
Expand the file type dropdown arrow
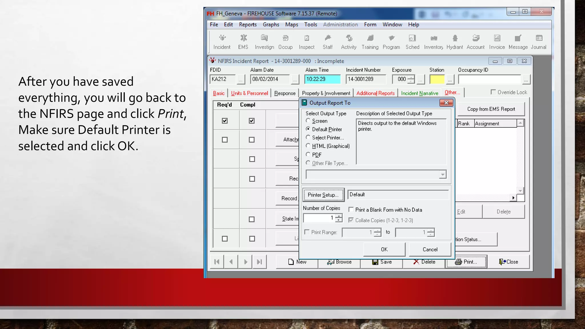pos(442,174)
